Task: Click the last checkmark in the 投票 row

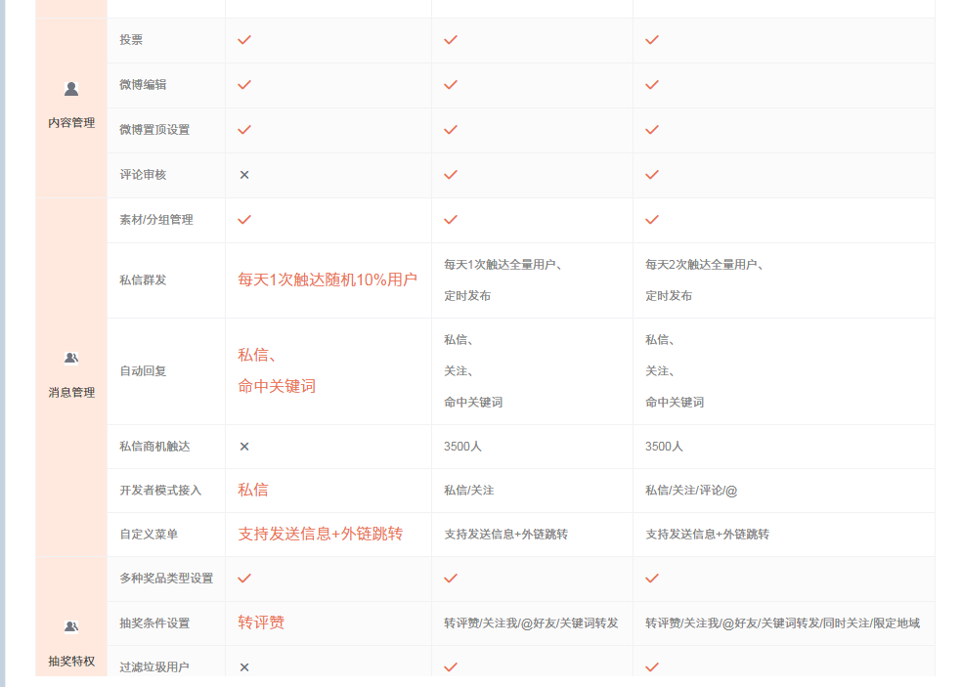Action: (651, 40)
